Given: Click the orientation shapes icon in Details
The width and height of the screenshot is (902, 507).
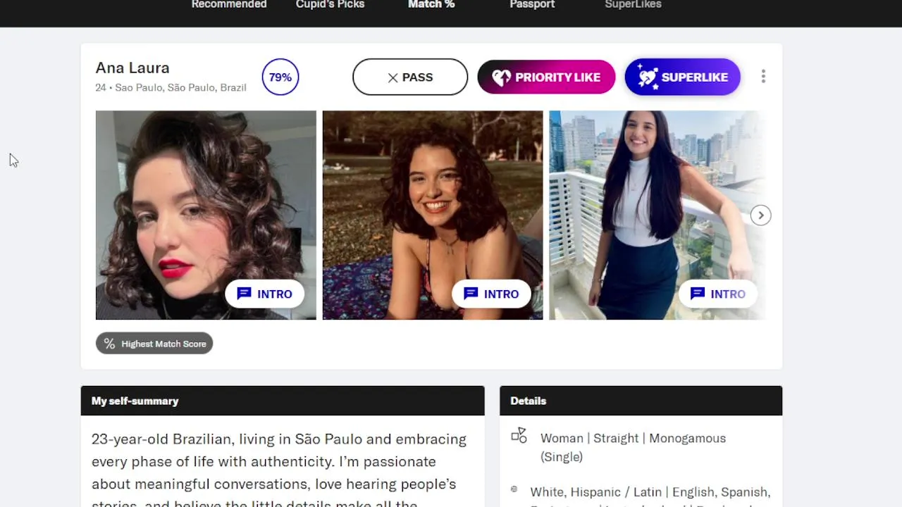Looking at the screenshot, I should pyautogui.click(x=519, y=436).
